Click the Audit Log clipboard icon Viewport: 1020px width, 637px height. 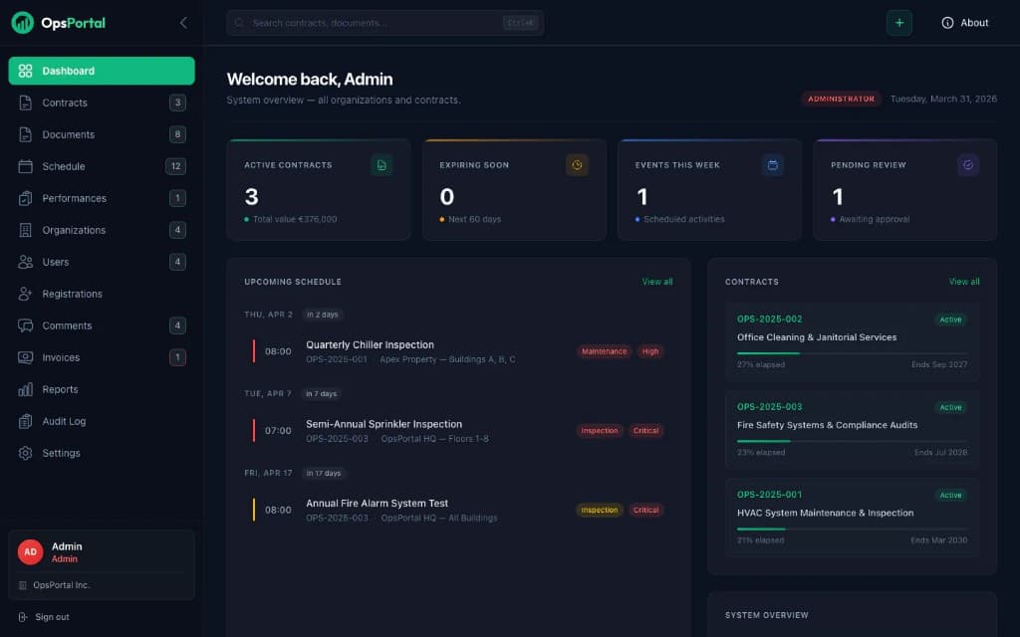coord(25,421)
